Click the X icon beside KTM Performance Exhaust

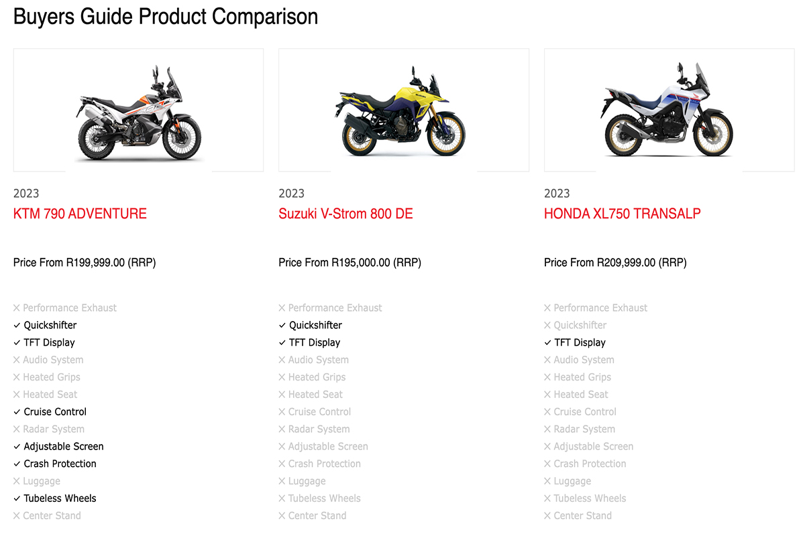17,308
